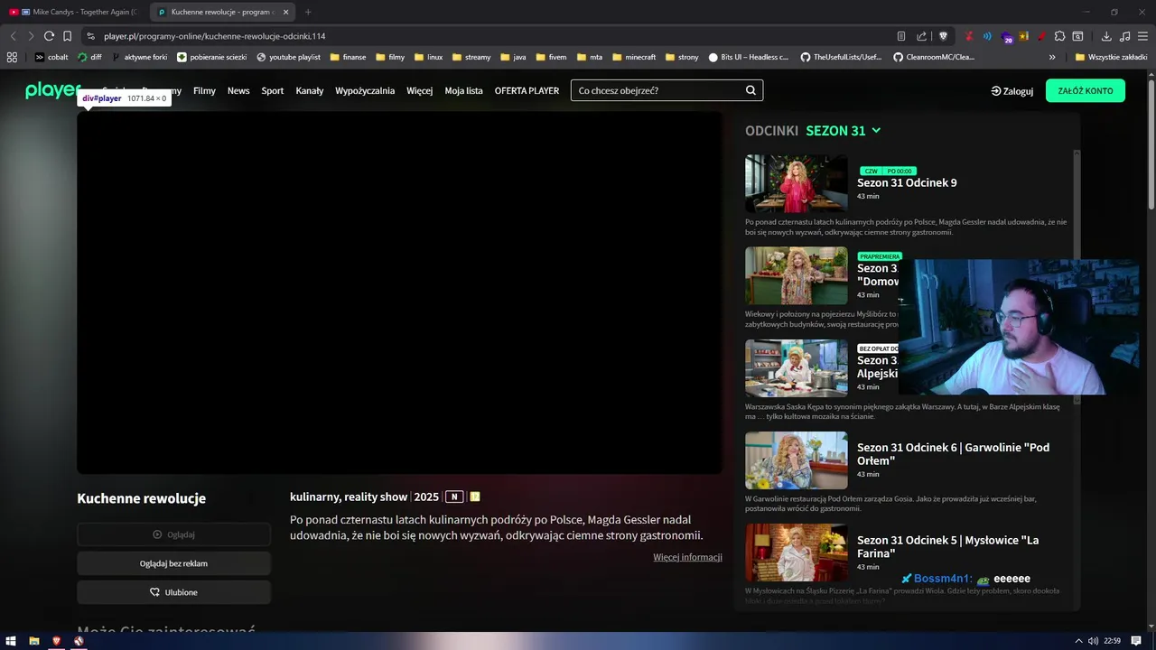Image resolution: width=1156 pixels, height=650 pixels.
Task: Open the Windows Start menu
Action: 12,641
